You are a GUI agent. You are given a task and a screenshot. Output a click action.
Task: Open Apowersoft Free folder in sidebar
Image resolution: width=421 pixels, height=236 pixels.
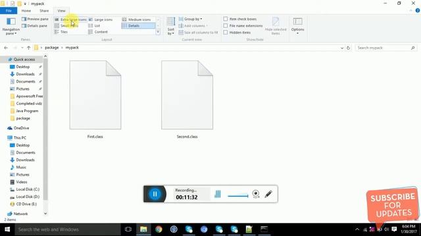pos(26,96)
